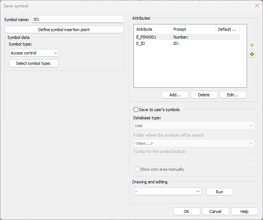The width and height of the screenshot is (263, 220).
Task: Enable Save to user's symbols checkbox
Action: pos(136,110)
